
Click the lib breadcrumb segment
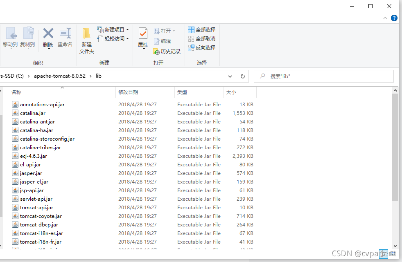pos(99,76)
